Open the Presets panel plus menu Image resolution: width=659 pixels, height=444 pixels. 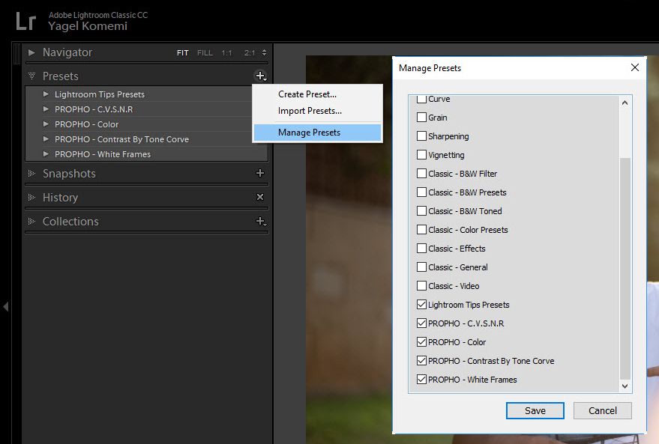coord(261,76)
